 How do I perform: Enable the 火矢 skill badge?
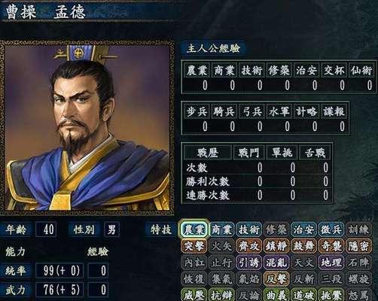pos(221,246)
